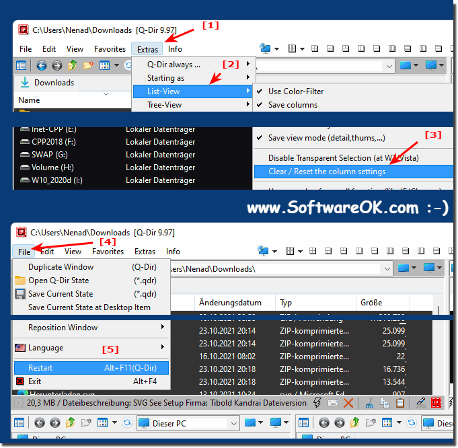Click new folder icon in right bottom pane
The height and width of the screenshot is (448, 458).
(x=371, y=422)
